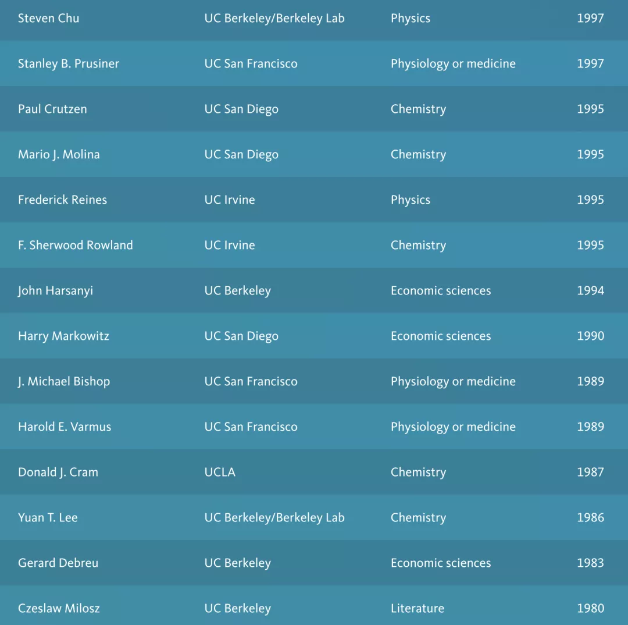The height and width of the screenshot is (625, 628).
Task: Select the F. Sherwood Rowland name
Action: (x=75, y=245)
